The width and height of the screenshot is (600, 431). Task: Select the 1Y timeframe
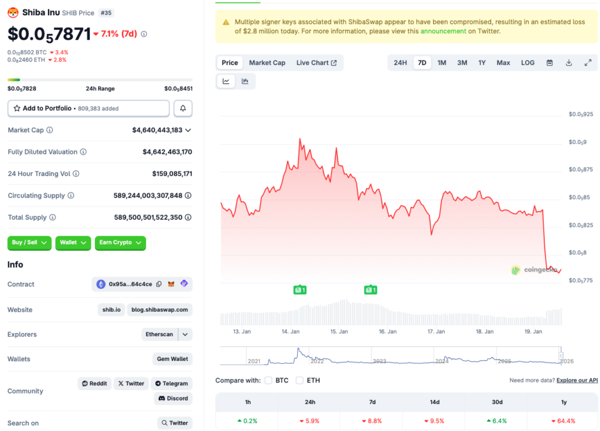point(482,63)
